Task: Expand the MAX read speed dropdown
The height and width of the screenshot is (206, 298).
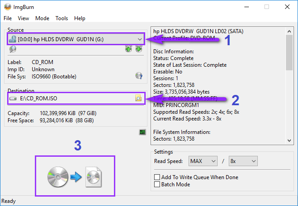Action: click(203, 161)
